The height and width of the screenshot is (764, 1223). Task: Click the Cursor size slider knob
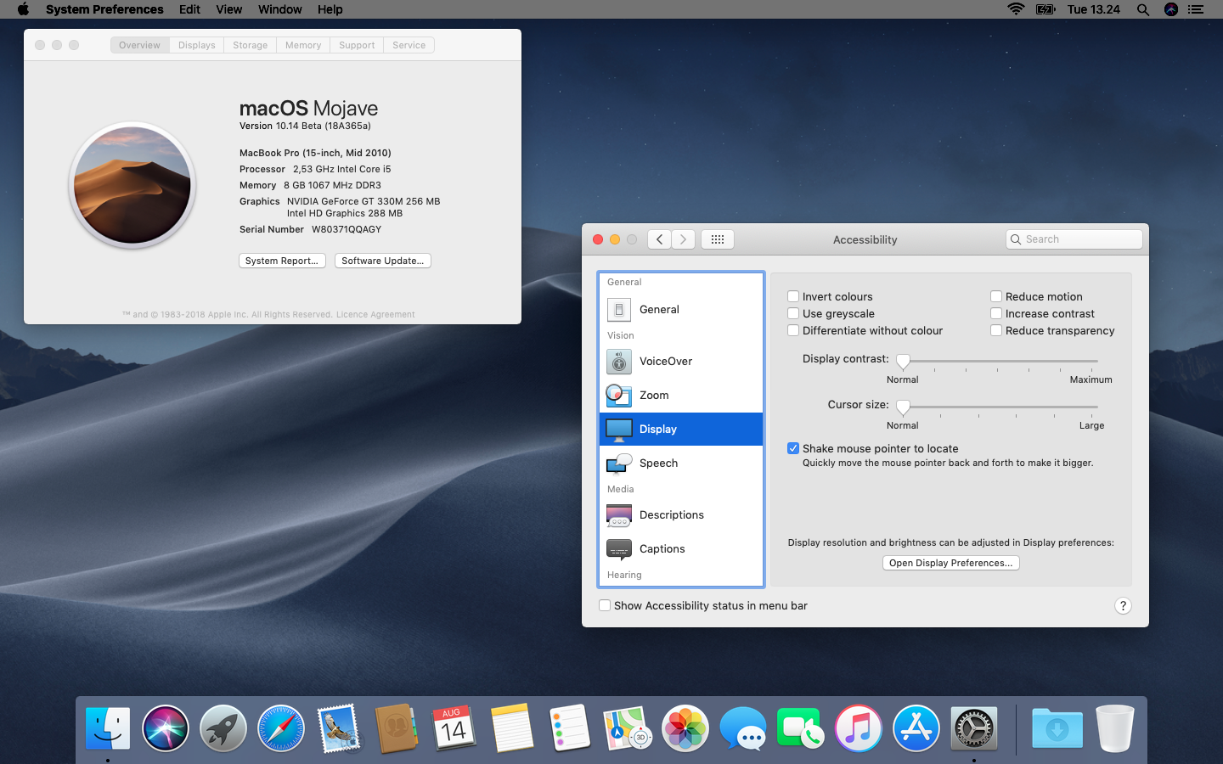(904, 408)
